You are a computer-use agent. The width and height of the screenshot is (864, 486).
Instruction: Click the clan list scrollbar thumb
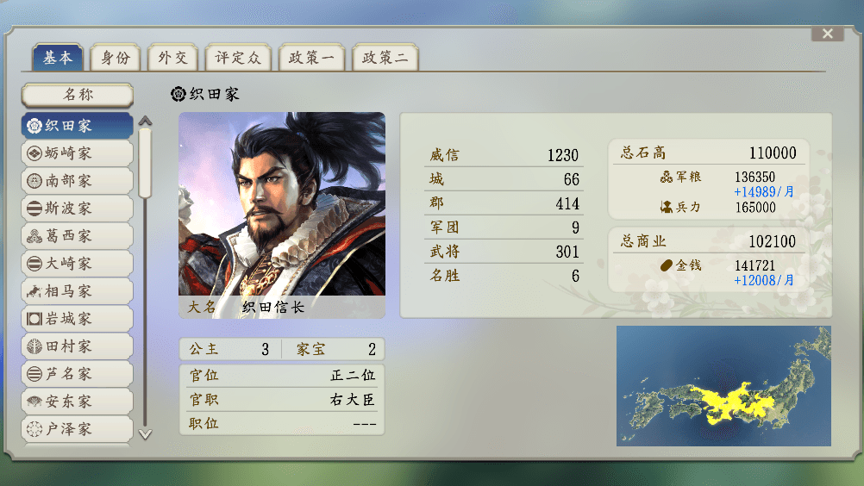point(145,163)
